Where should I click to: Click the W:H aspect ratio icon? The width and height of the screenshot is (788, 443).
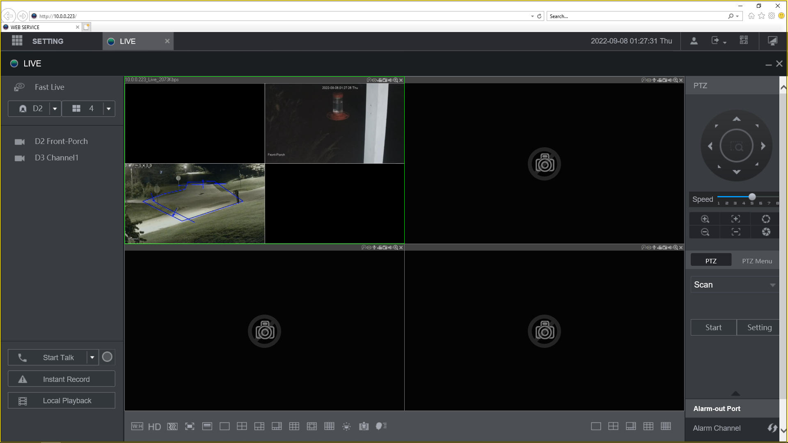coord(137,426)
